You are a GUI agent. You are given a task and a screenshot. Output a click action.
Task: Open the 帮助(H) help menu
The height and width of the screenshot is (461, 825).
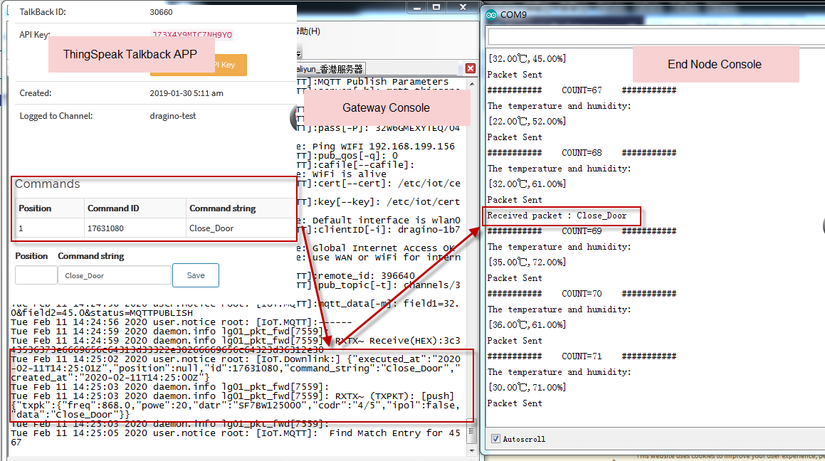click(x=309, y=31)
